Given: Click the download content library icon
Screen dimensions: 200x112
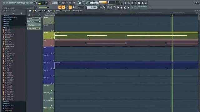Looking at the screenshot, I should pos(132,7).
